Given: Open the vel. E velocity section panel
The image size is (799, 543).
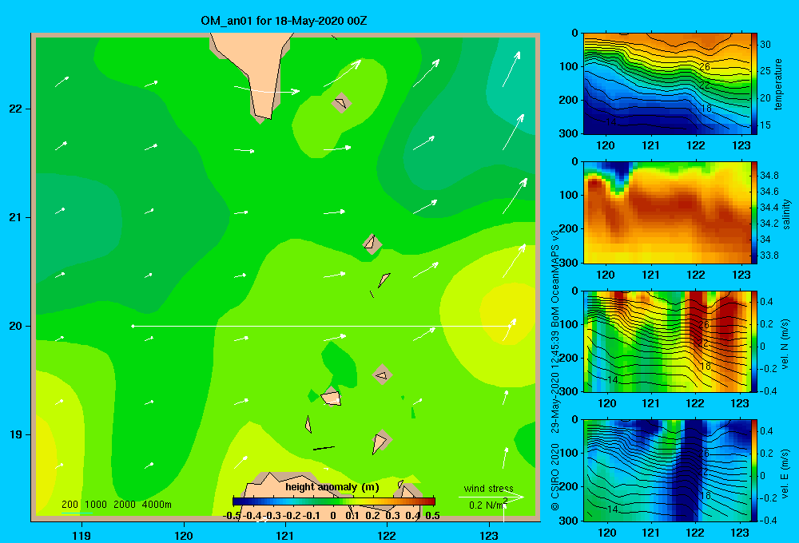Looking at the screenshot, I should [x=667, y=470].
